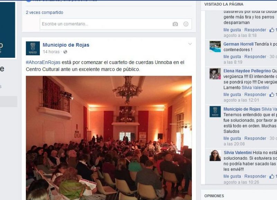Click the globe public privacy icon

pyautogui.click(x=65, y=52)
